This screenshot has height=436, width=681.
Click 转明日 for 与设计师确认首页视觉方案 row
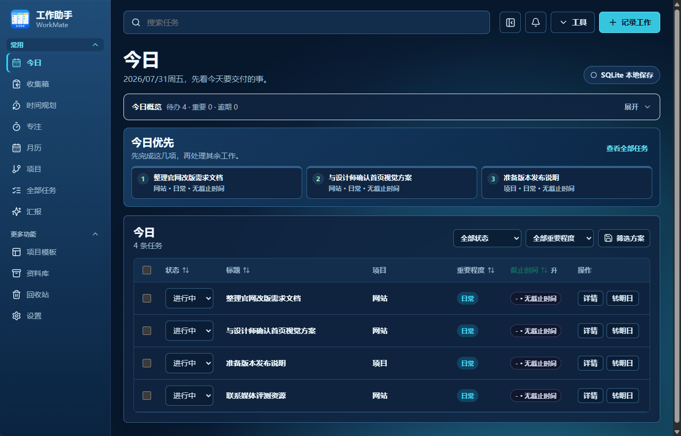coord(622,331)
